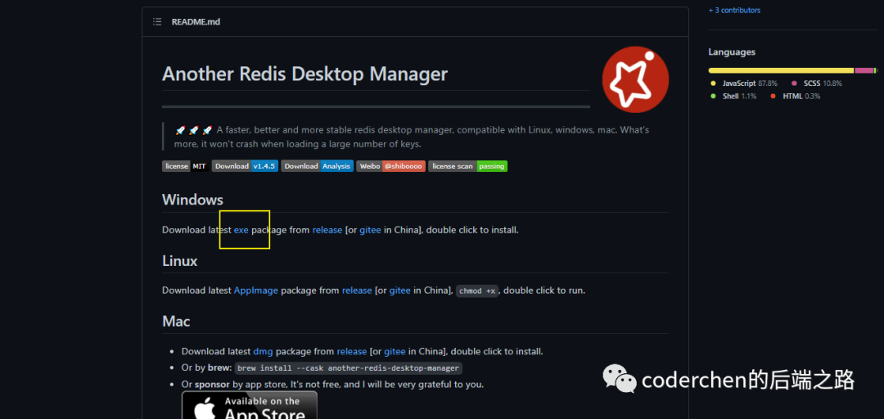Click the Another Redis Desktop Manager heading
The width and height of the screenshot is (884, 419).
pyautogui.click(x=305, y=74)
